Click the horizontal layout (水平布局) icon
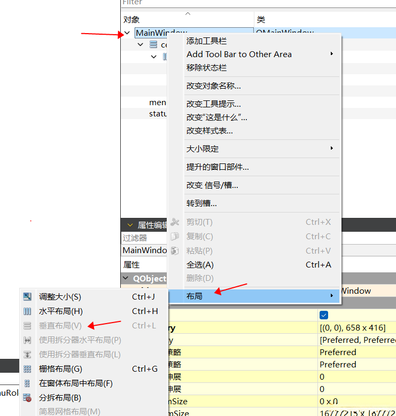 tap(27, 311)
